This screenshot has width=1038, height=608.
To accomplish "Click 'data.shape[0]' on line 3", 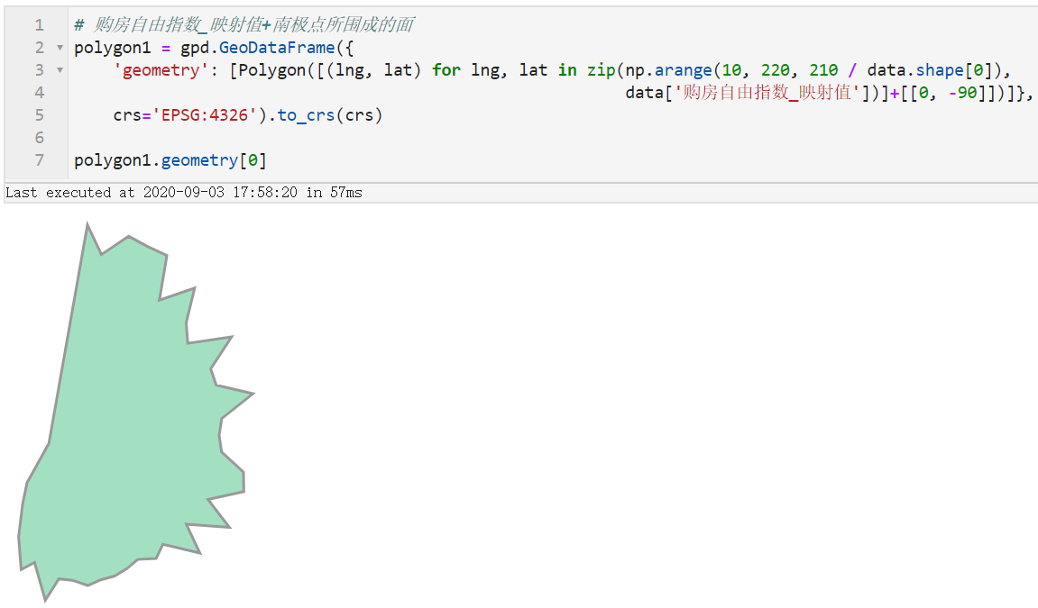I will tap(930, 70).
